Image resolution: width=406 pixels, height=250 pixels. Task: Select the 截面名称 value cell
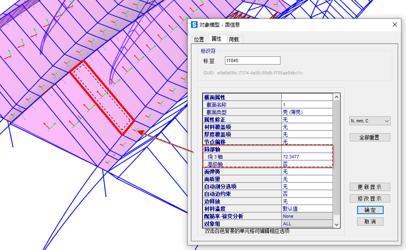click(x=307, y=105)
